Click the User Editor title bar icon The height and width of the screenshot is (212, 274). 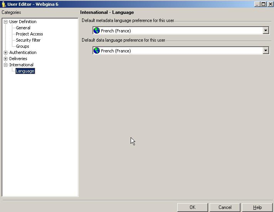(x=3, y=4)
